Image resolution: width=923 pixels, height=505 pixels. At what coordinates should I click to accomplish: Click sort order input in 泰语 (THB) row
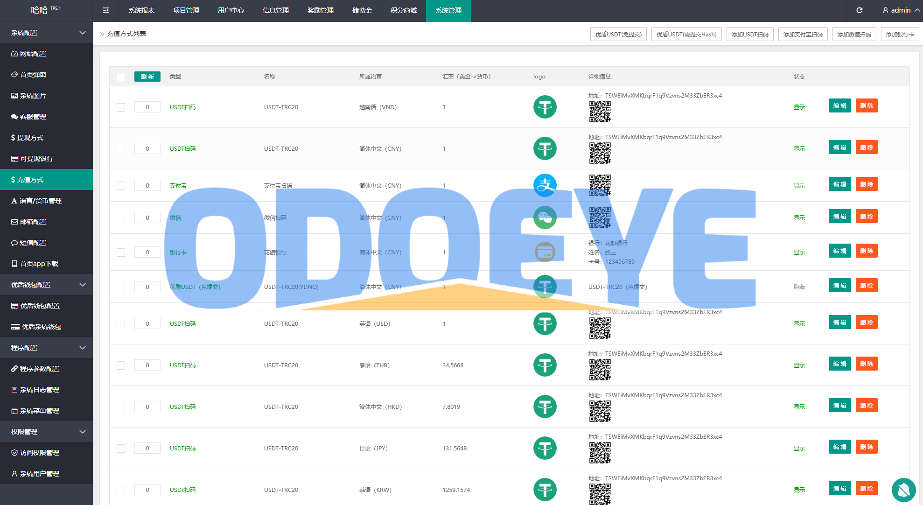point(147,365)
